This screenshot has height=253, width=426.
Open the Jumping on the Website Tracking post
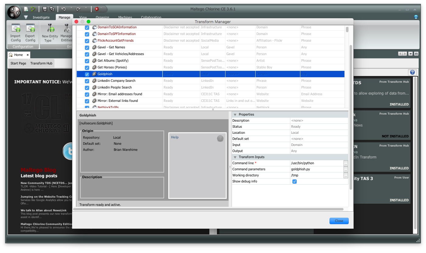(46, 197)
